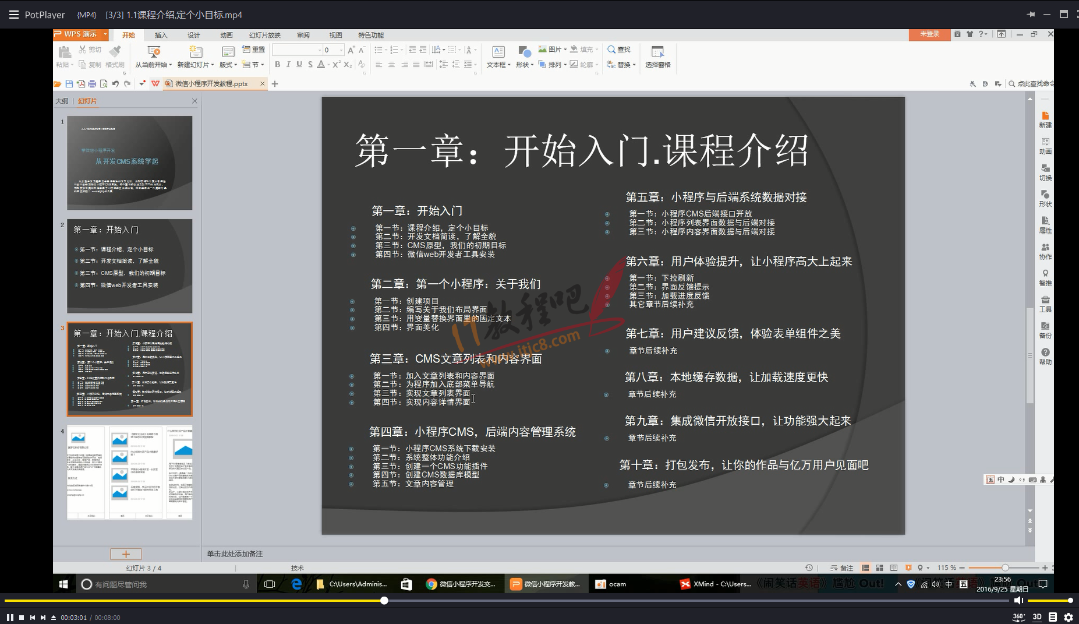
Task: Open the 动画 side panel icon
Action: pyautogui.click(x=1045, y=146)
